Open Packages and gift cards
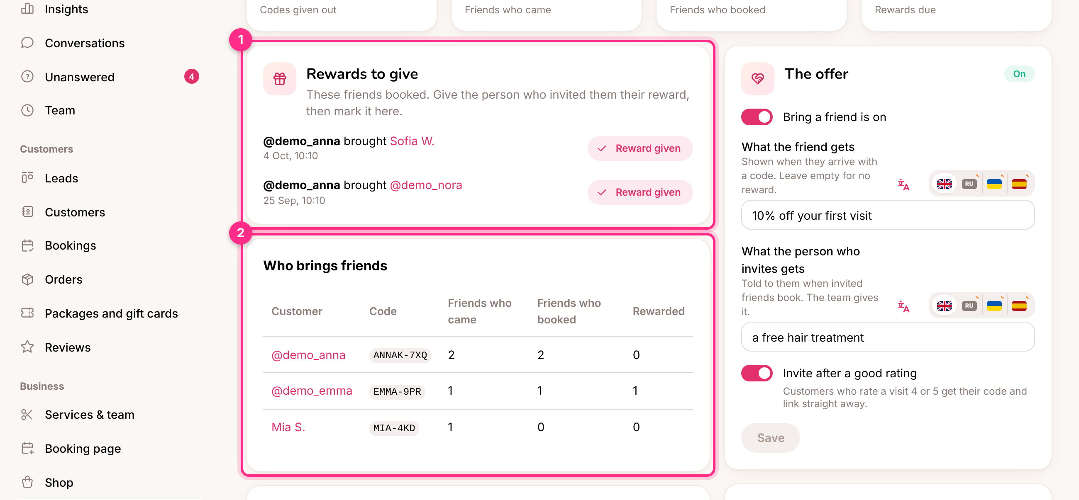The width and height of the screenshot is (1079, 500). [111, 313]
